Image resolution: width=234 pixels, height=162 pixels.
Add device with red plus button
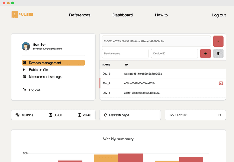[205, 53]
